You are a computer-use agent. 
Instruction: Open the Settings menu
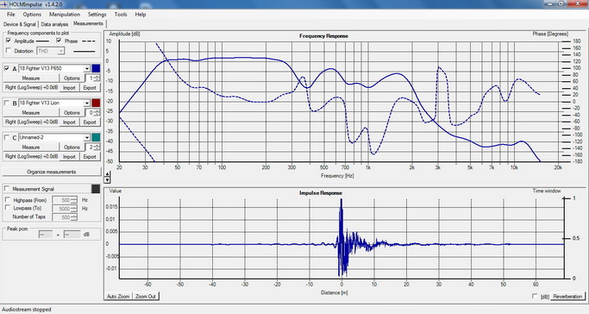(97, 15)
